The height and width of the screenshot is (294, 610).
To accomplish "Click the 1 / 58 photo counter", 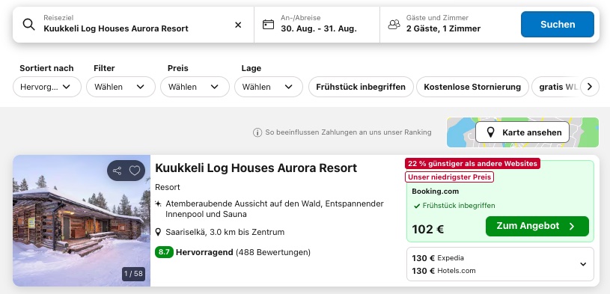I will coord(133,274).
